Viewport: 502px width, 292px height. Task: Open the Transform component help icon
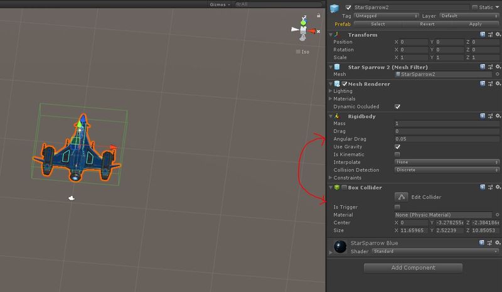point(483,35)
